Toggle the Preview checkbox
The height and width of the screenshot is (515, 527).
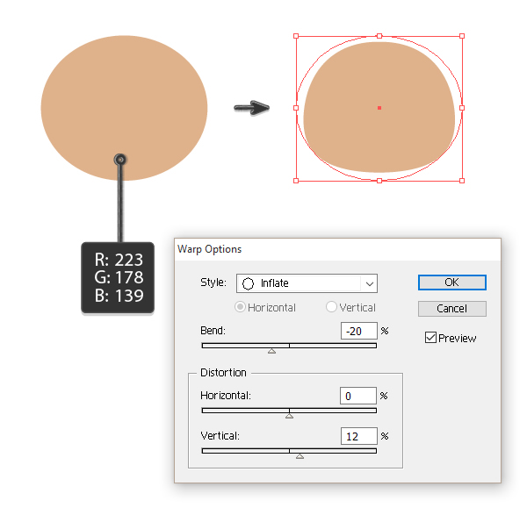[x=430, y=338]
